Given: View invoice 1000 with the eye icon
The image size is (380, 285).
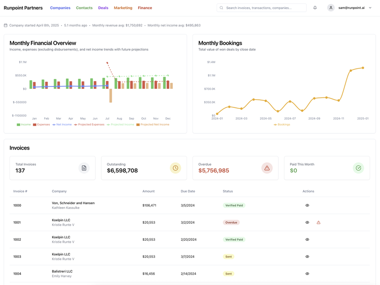Looking at the screenshot, I should point(307,205).
